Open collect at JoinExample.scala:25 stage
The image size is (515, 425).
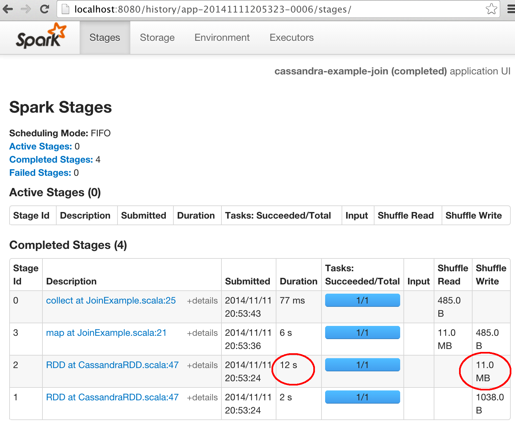point(111,300)
